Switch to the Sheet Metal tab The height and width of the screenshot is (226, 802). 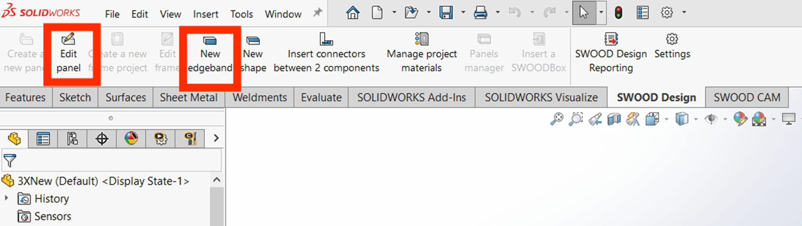(189, 97)
